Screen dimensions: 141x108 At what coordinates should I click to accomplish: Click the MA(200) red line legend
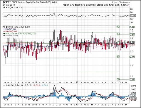tap(10, 31)
